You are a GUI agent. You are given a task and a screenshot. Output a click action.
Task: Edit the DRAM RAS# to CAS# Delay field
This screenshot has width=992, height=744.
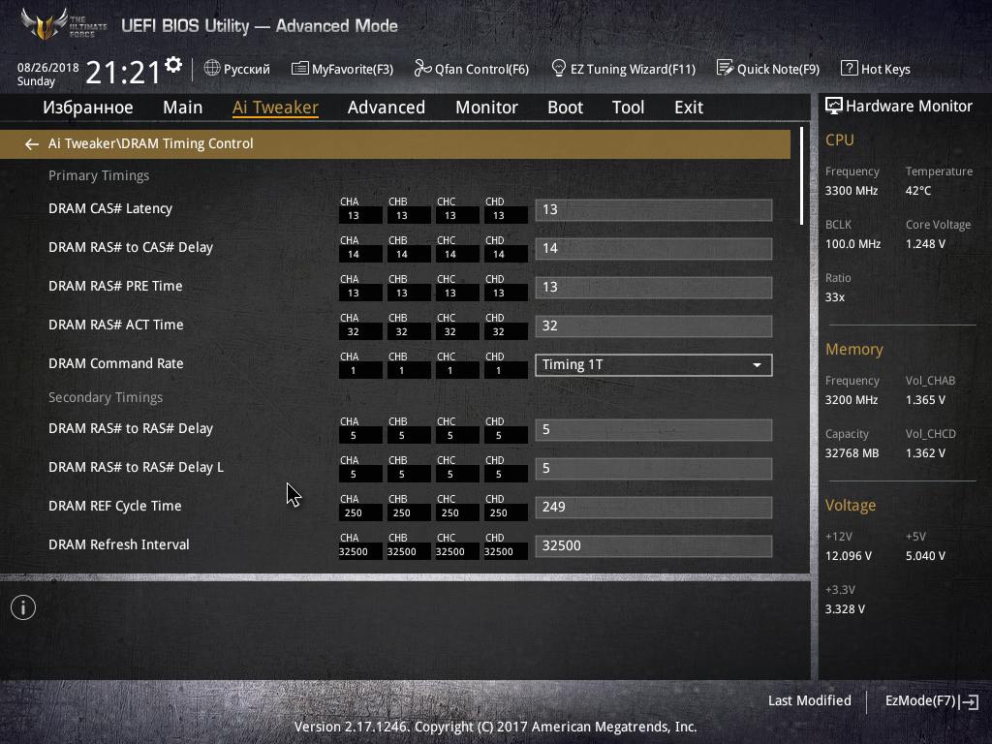(x=654, y=249)
